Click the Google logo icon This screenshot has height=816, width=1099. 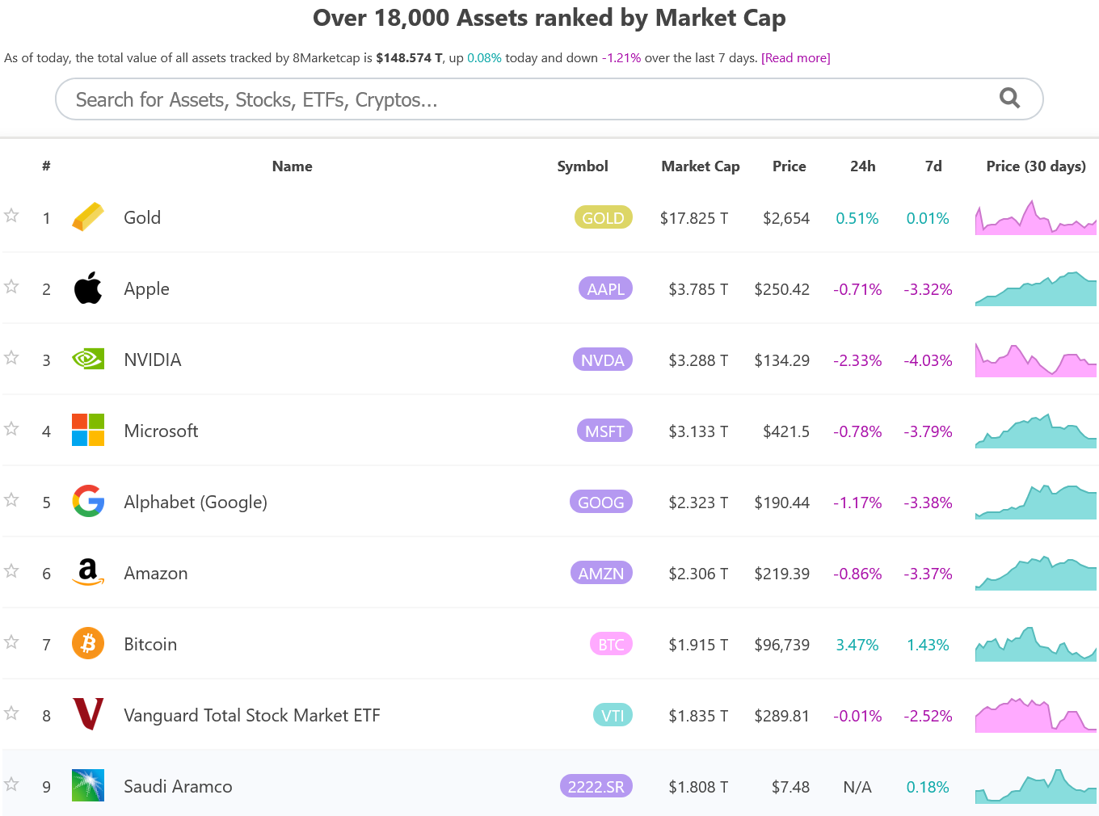point(88,501)
